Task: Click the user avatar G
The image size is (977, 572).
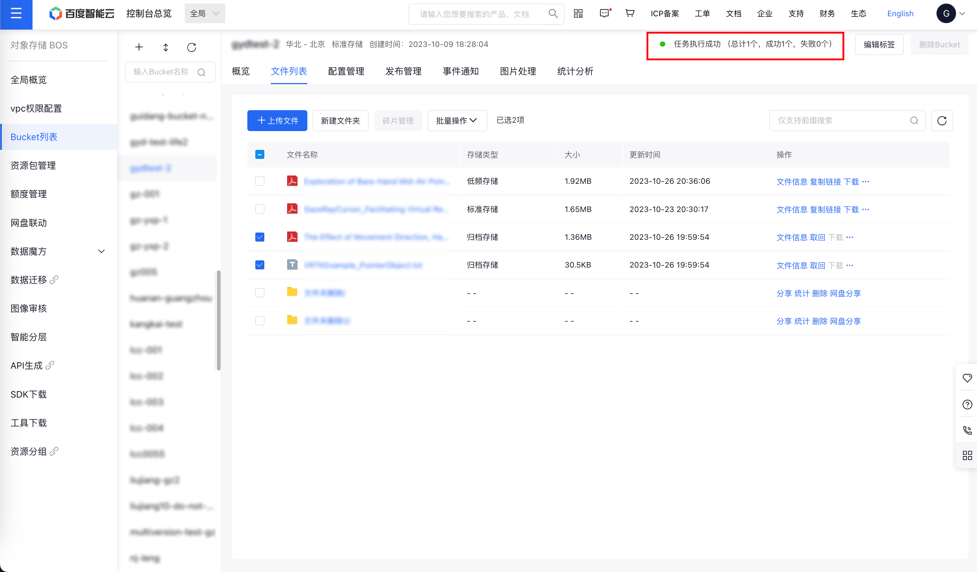Action: [946, 14]
